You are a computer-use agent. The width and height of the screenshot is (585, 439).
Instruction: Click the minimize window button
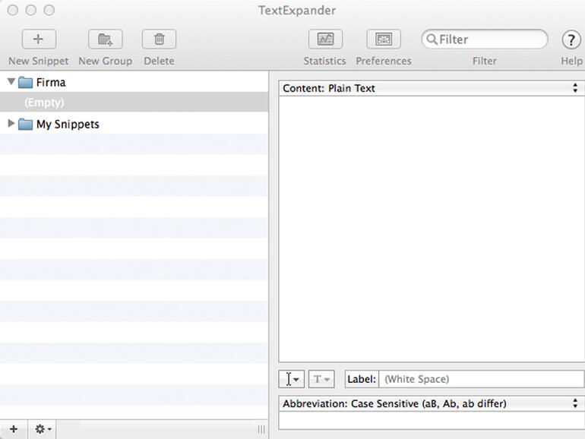pos(31,10)
